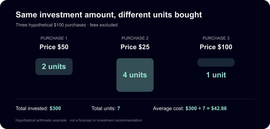
Task: Click the thin bar above 1 unit
Action: point(216,62)
